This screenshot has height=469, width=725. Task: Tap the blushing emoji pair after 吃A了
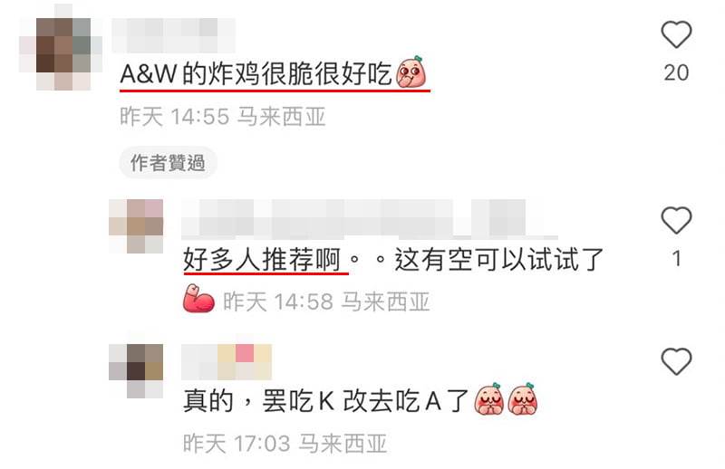coord(506,398)
